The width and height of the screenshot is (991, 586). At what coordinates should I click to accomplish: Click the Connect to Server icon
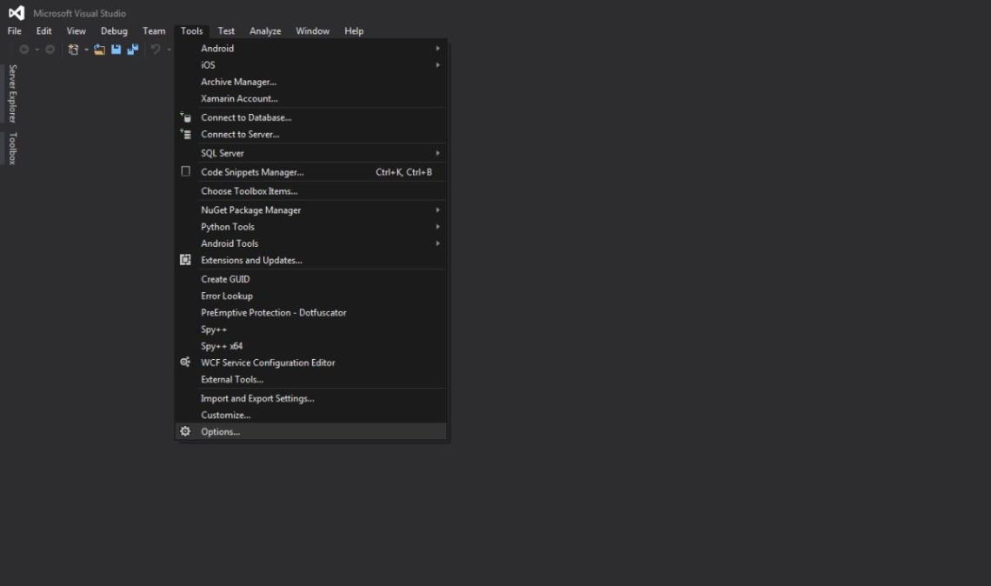pos(184,134)
